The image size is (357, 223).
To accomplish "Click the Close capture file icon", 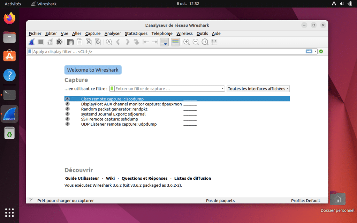I will tap(89, 42).
